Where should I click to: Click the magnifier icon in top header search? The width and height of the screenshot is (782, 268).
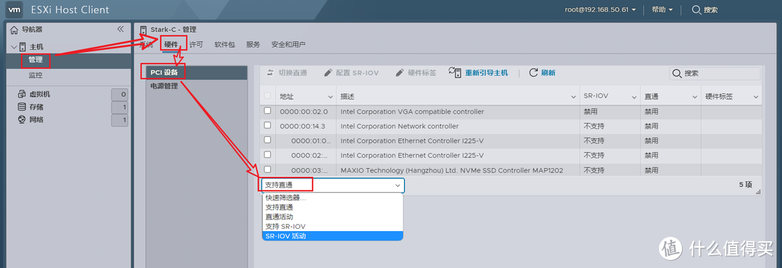[697, 9]
